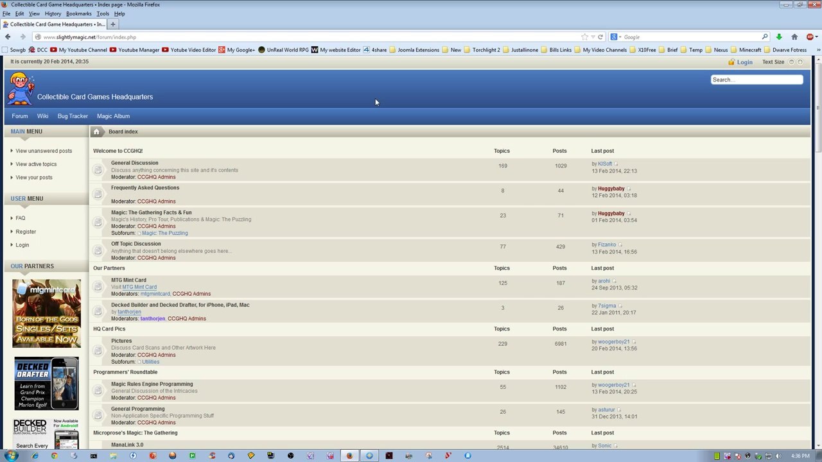Open a new tab with the plus button
The image size is (822, 462).
pyautogui.click(x=112, y=24)
